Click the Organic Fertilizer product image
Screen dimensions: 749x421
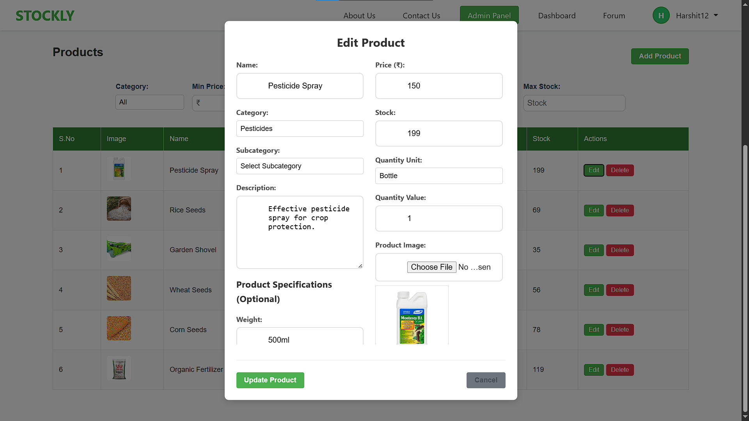click(x=119, y=368)
